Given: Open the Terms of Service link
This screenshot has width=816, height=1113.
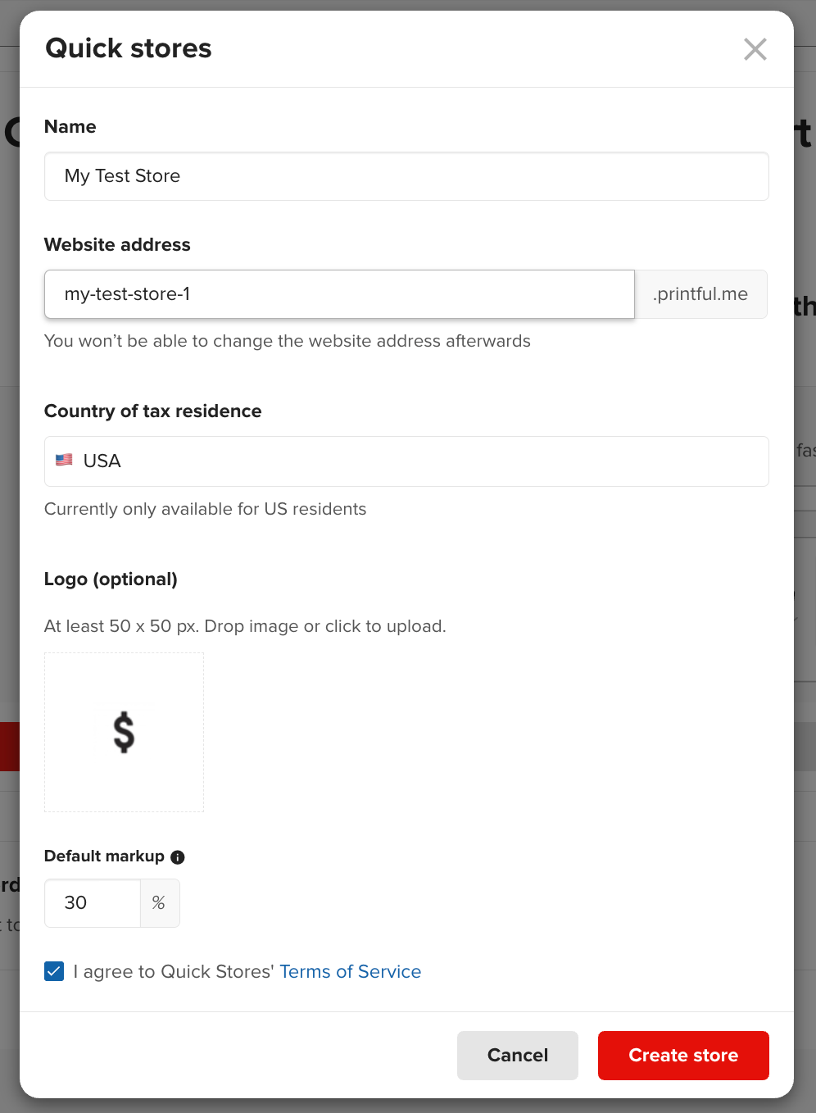Looking at the screenshot, I should click(x=350, y=971).
